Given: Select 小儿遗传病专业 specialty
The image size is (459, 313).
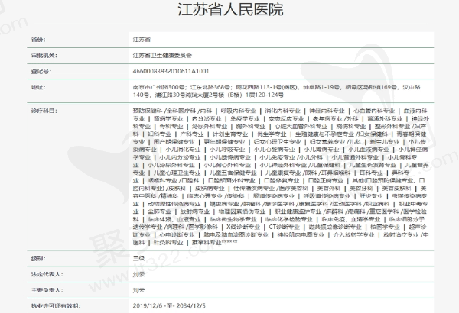Looking at the screenshot, I should (x=230, y=157).
